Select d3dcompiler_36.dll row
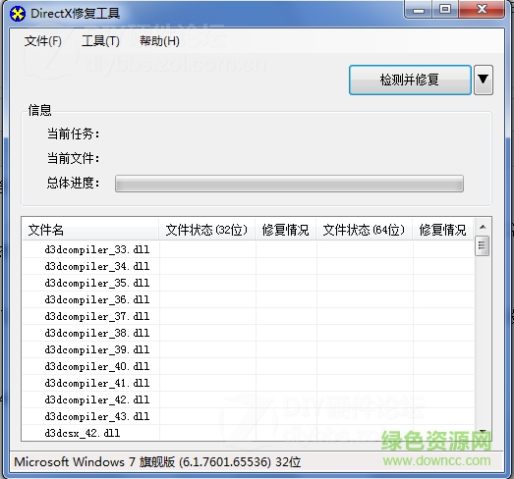The height and width of the screenshot is (479, 514). (248, 299)
